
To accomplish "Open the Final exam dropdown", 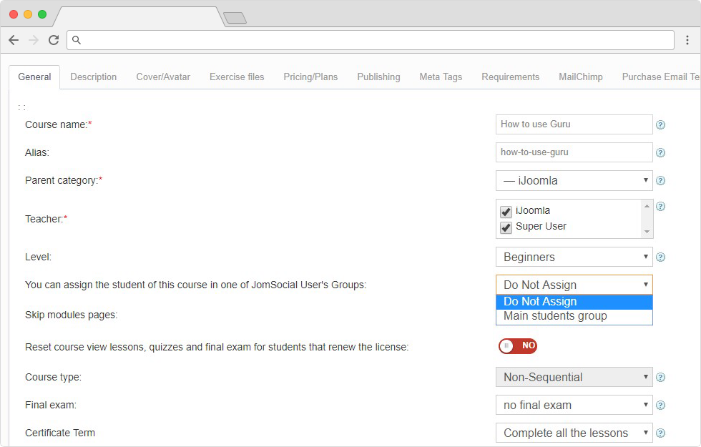I will pos(574,406).
